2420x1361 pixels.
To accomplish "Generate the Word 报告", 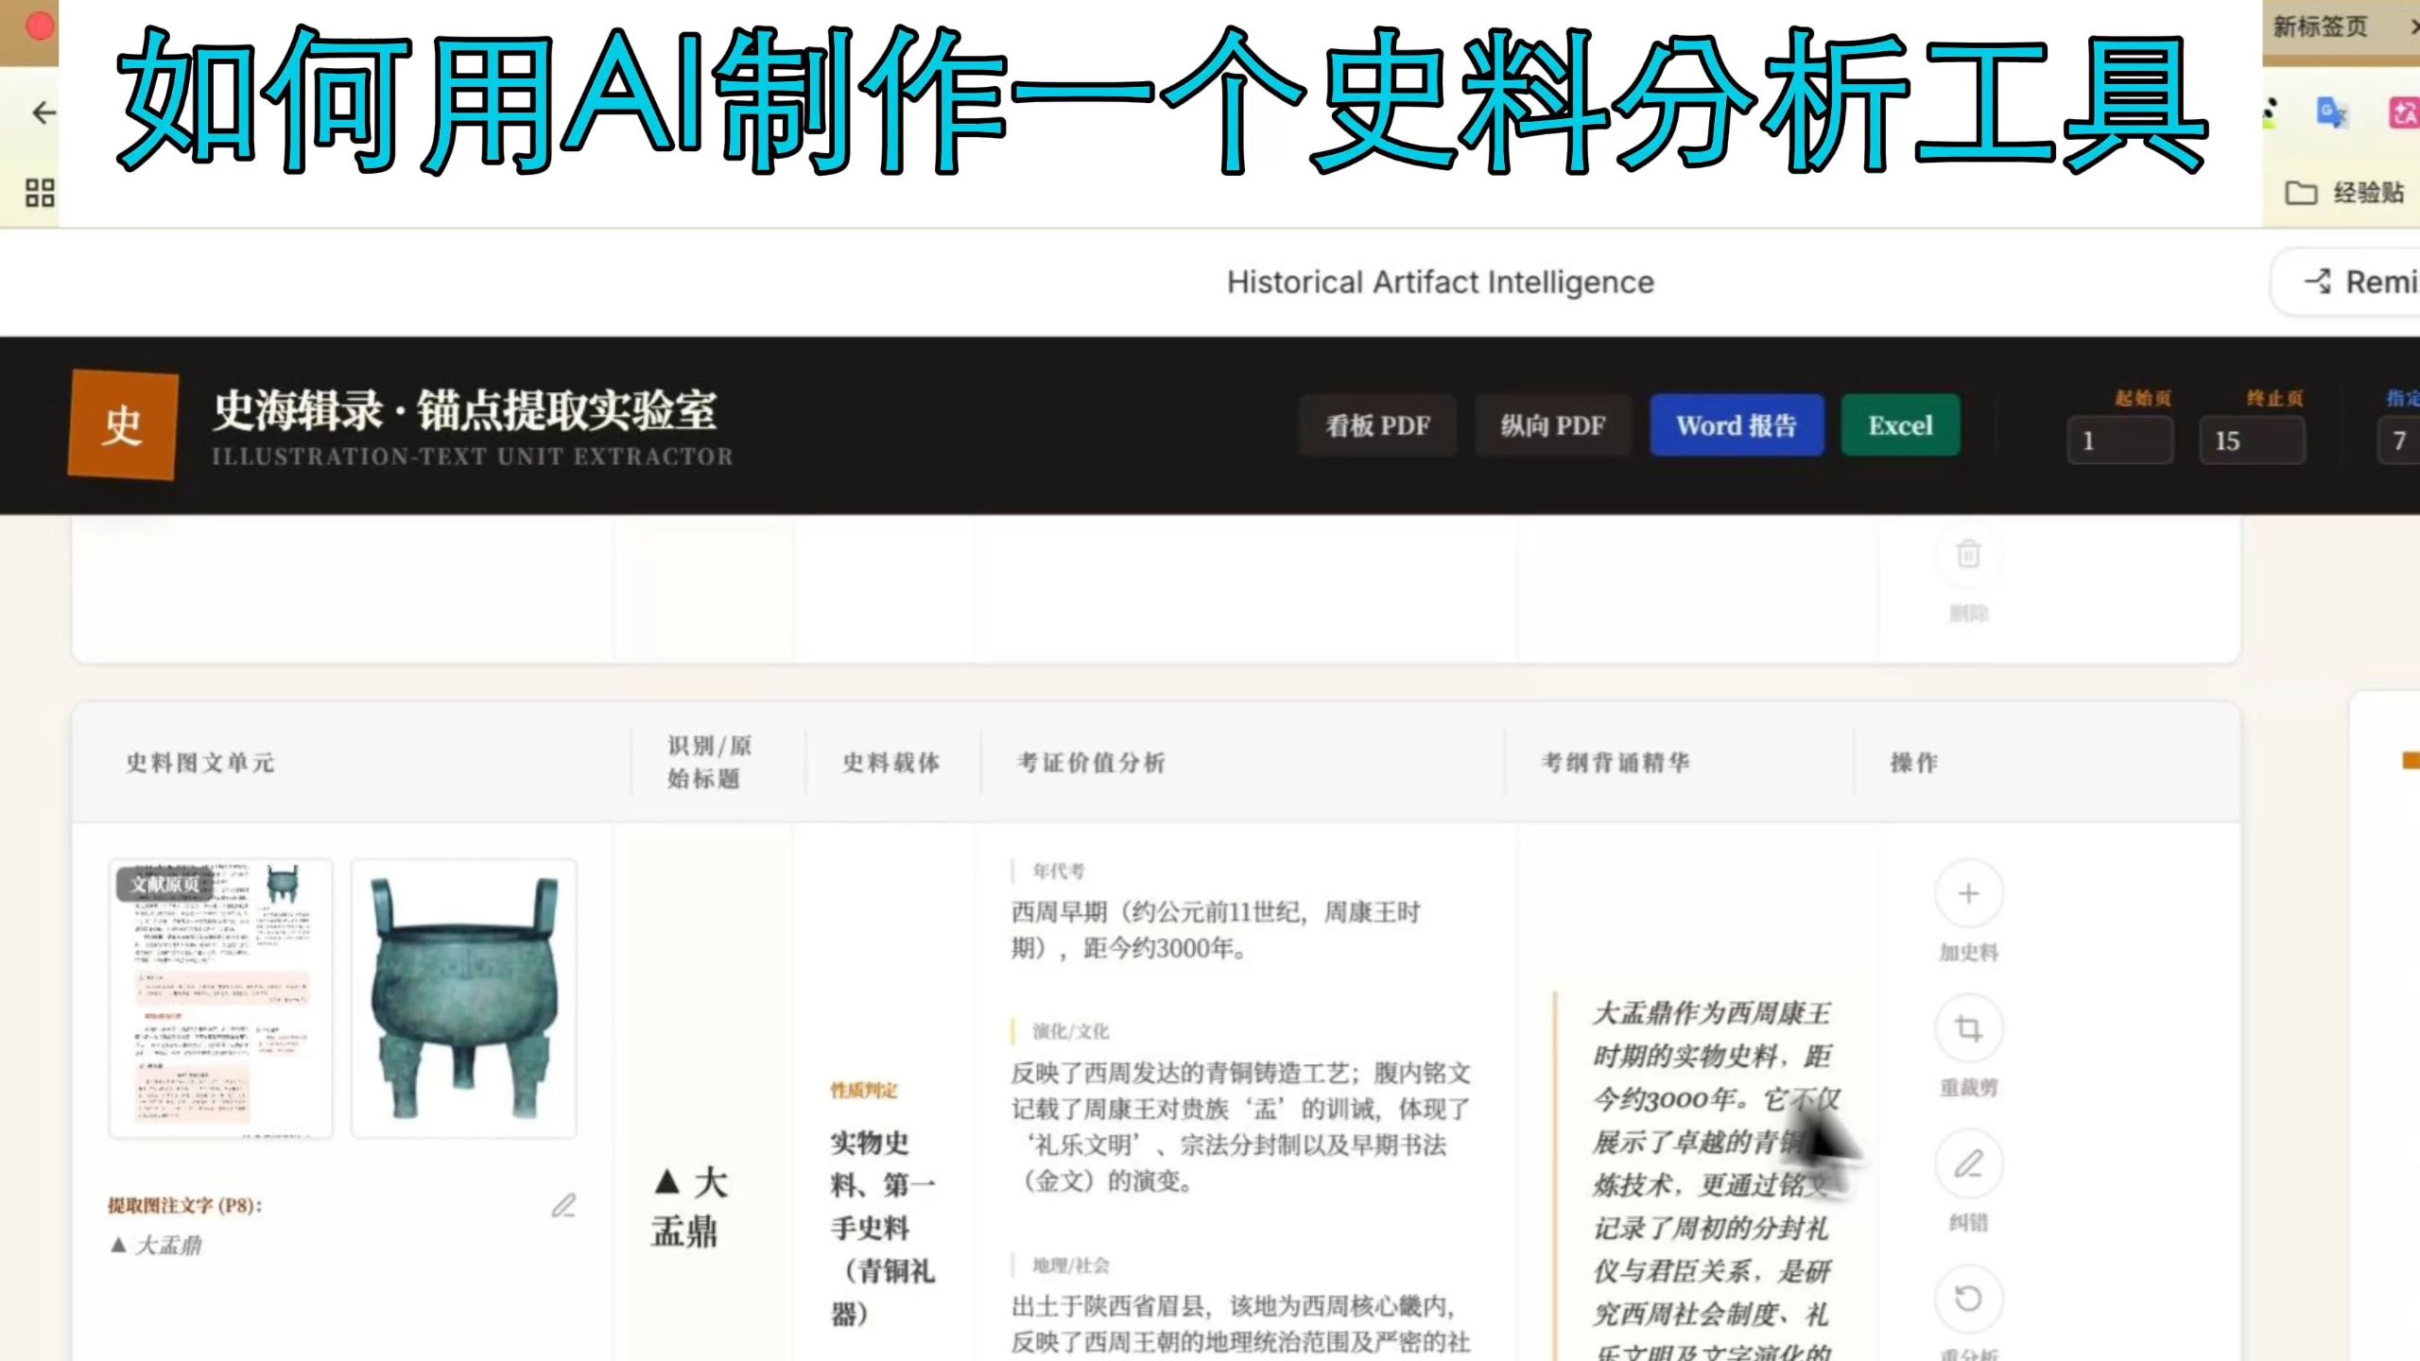I will coord(1737,426).
